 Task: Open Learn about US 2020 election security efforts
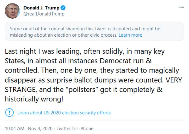[64, 113]
